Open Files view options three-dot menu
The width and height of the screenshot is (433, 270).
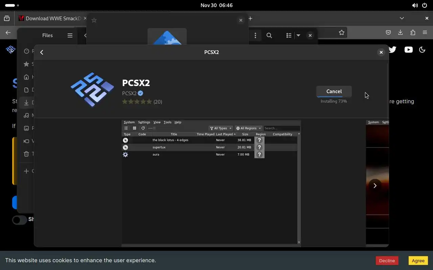tap(255, 35)
